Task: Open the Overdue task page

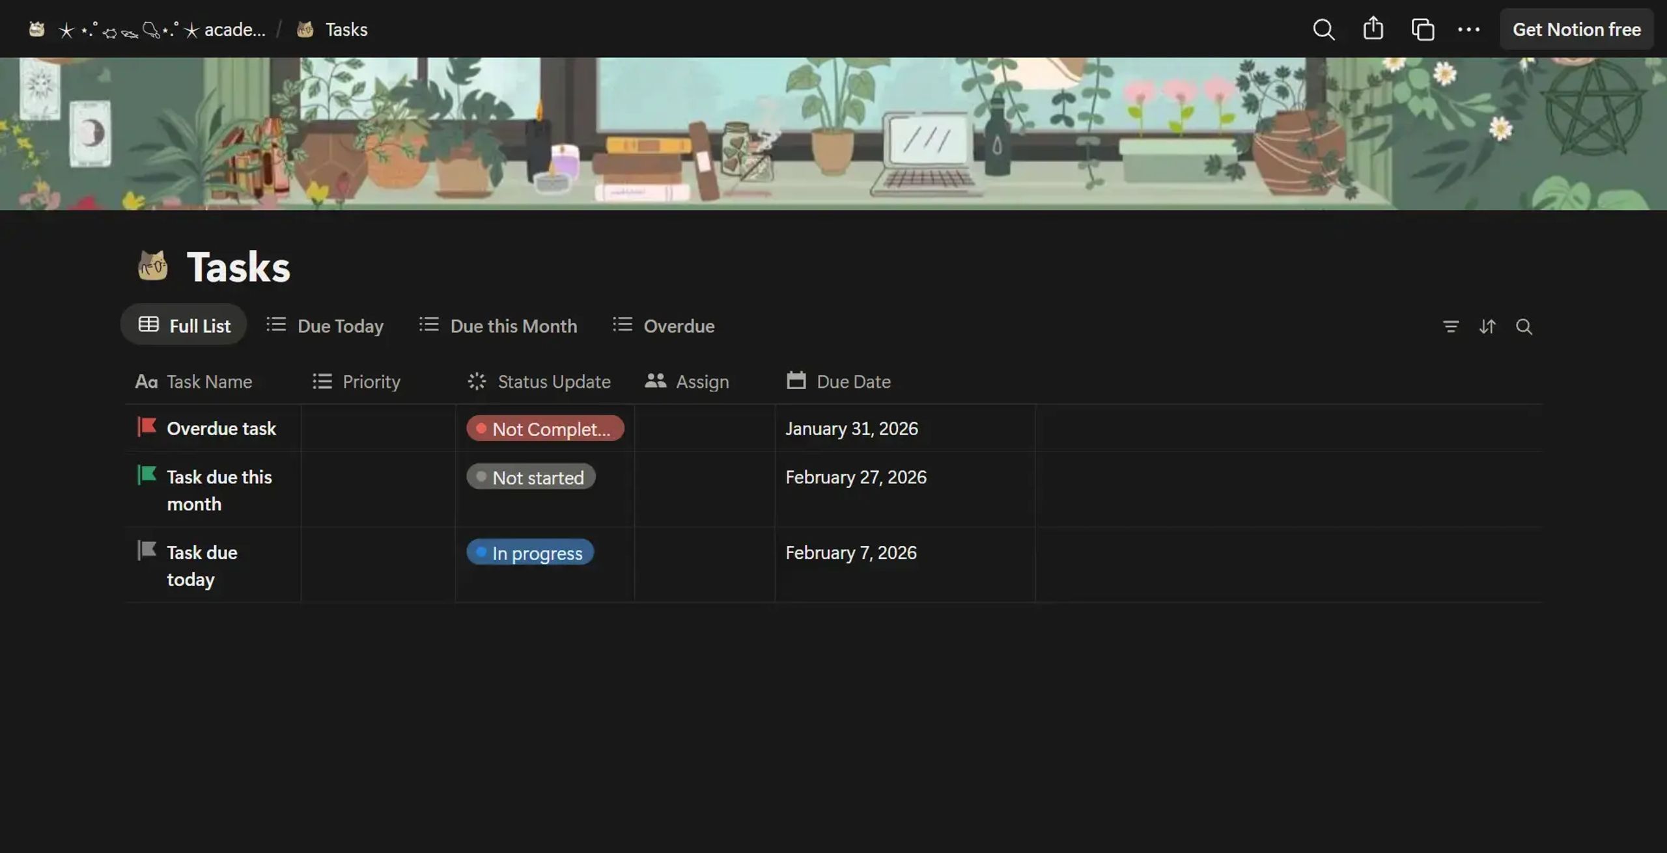Action: (x=221, y=428)
